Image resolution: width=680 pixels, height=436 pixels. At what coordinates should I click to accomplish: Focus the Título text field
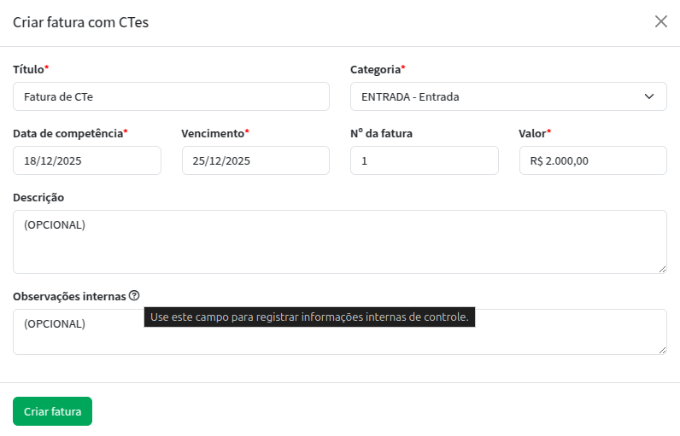tap(171, 96)
